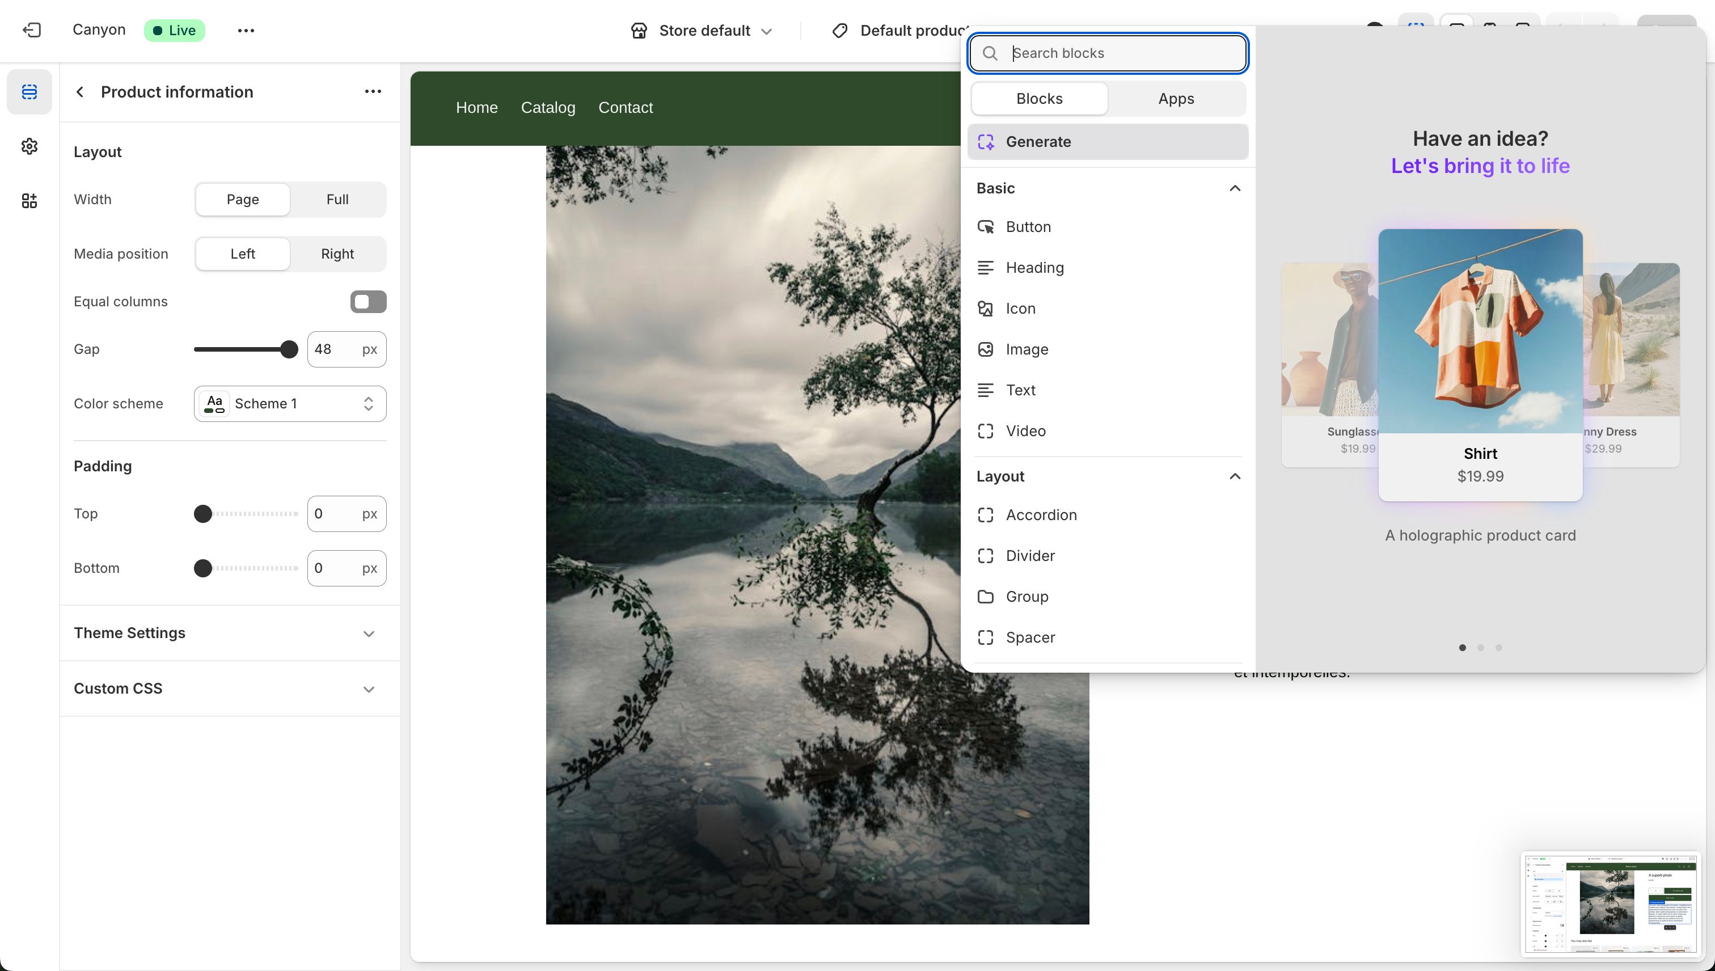1715x971 pixels.
Task: Add the Image block
Action: click(1026, 349)
